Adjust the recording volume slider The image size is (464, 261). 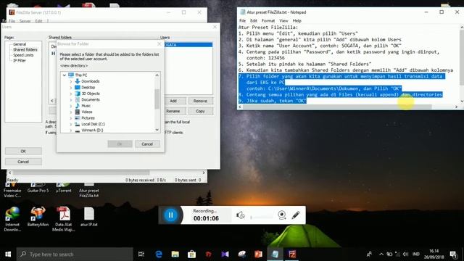coord(262,217)
